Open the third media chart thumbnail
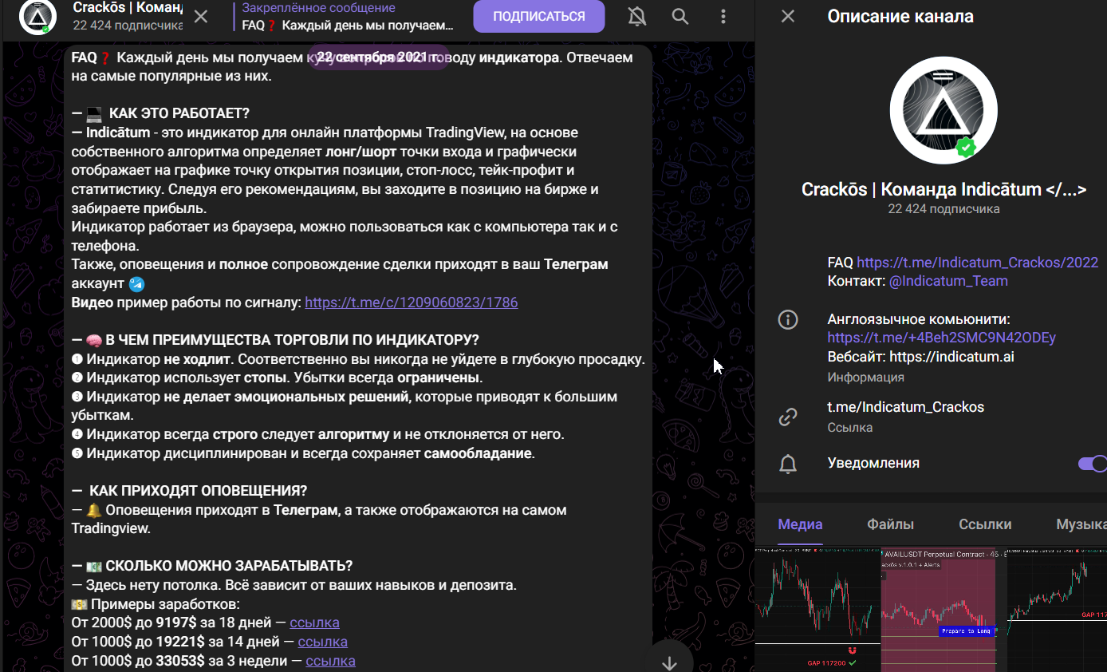The height and width of the screenshot is (672, 1107). click(x=1058, y=610)
